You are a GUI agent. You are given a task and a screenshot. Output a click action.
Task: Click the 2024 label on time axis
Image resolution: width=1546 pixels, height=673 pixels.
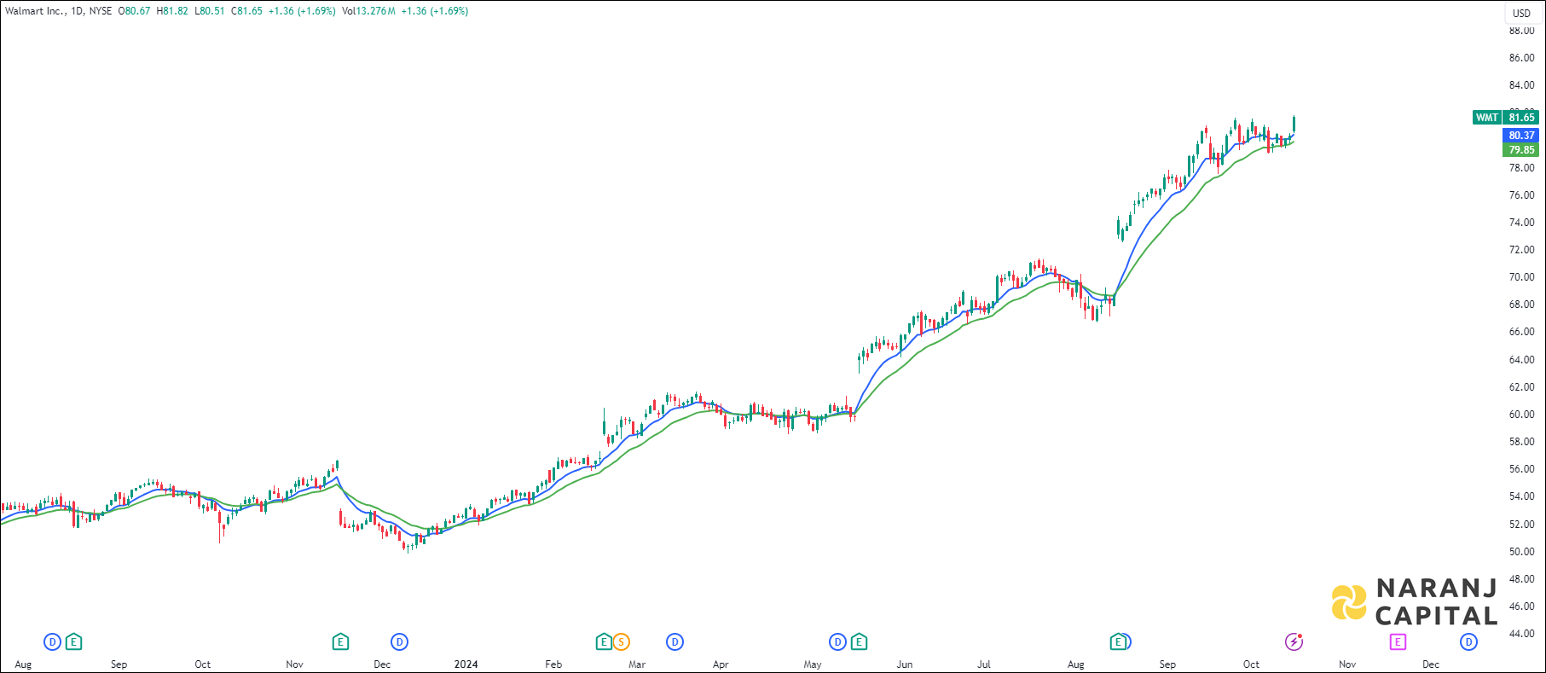(466, 664)
